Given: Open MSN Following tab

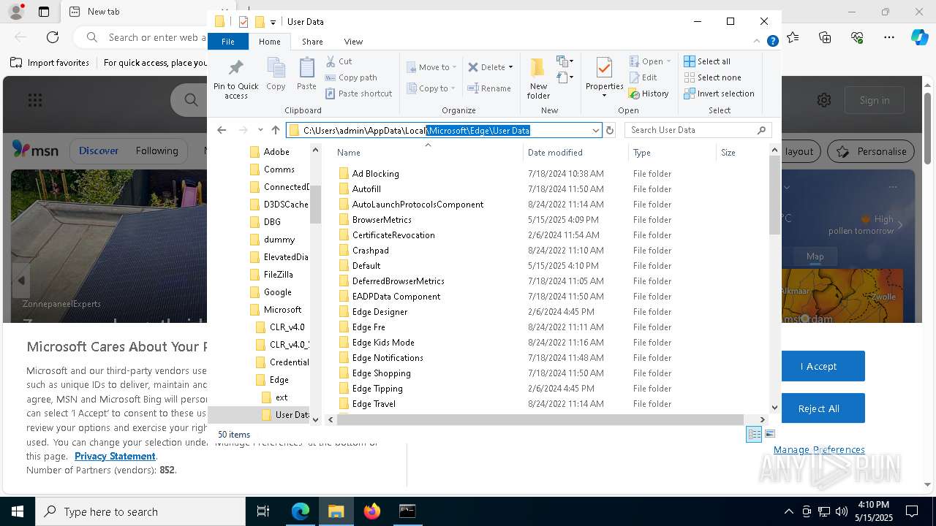Looking at the screenshot, I should click(156, 151).
